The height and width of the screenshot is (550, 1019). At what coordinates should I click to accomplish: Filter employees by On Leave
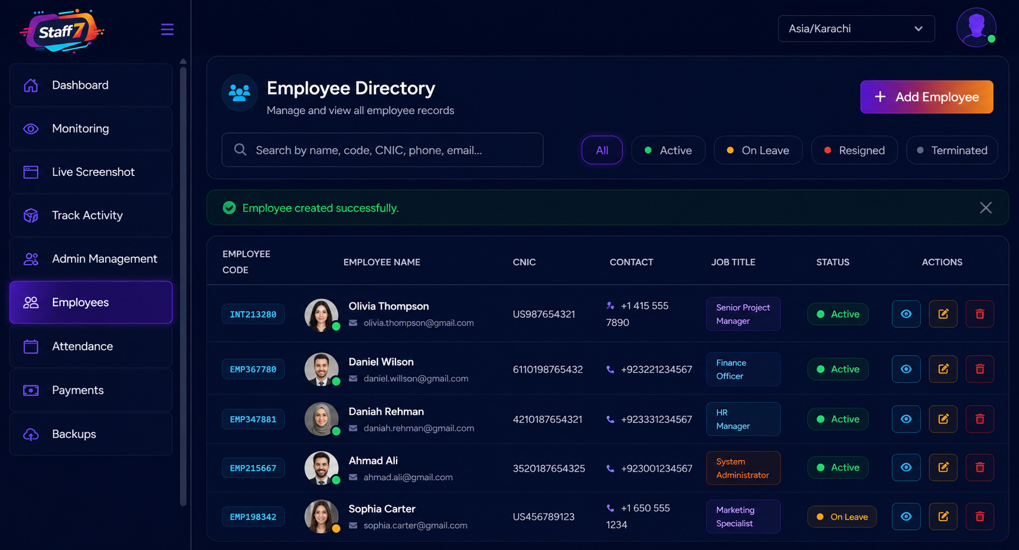tap(758, 150)
